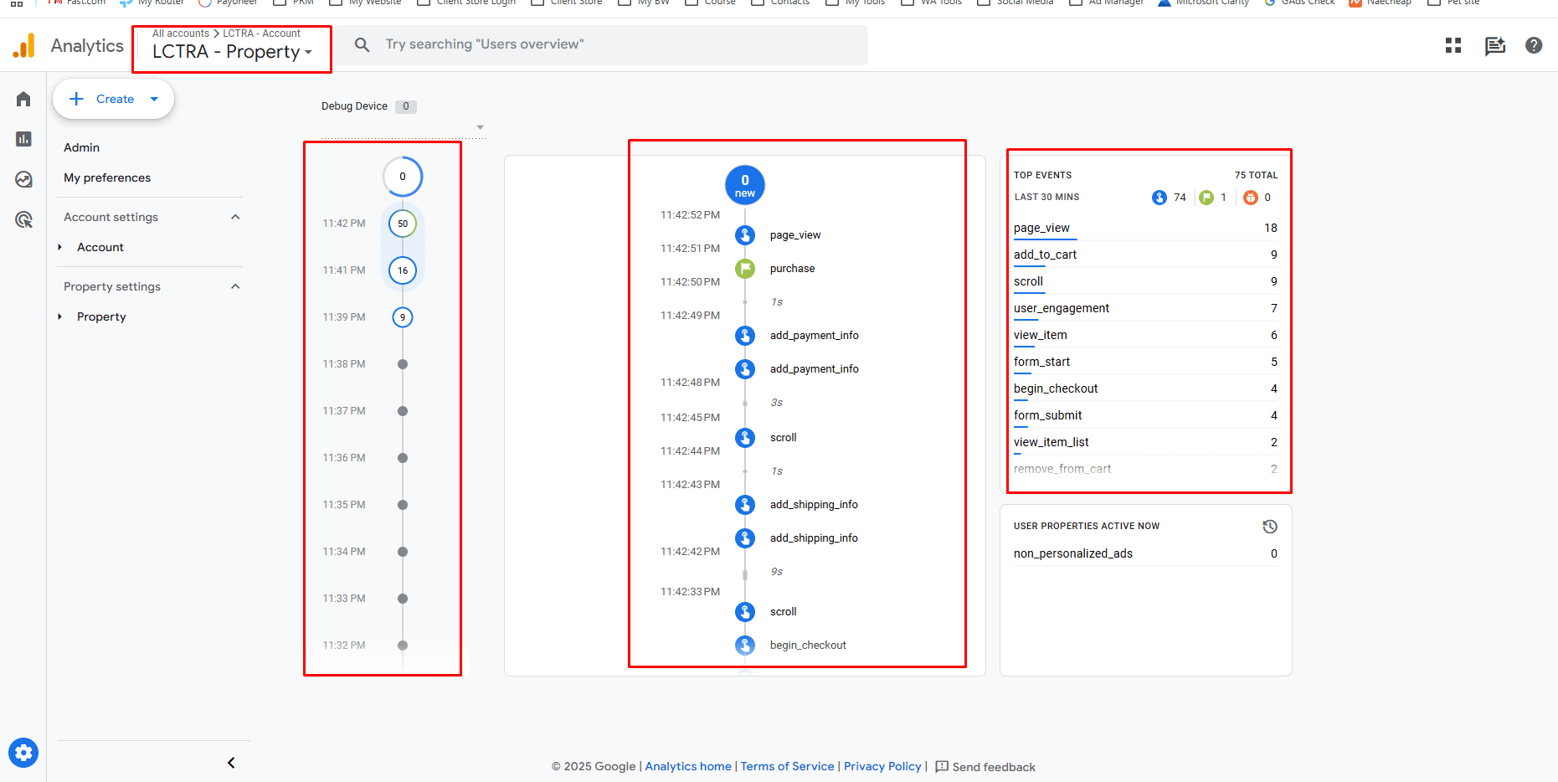Open the Google apps grid icon
This screenshot has width=1558, height=782.
(1453, 45)
